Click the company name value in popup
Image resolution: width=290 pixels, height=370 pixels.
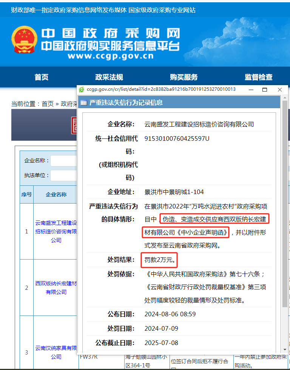click(x=199, y=124)
